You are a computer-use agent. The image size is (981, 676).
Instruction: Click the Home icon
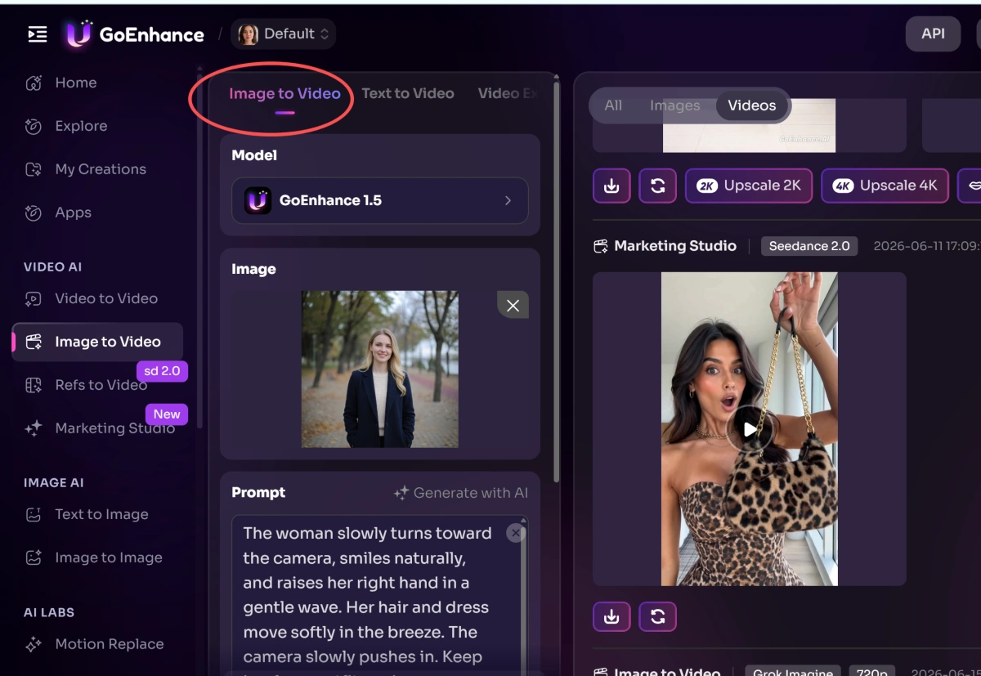[x=34, y=83]
